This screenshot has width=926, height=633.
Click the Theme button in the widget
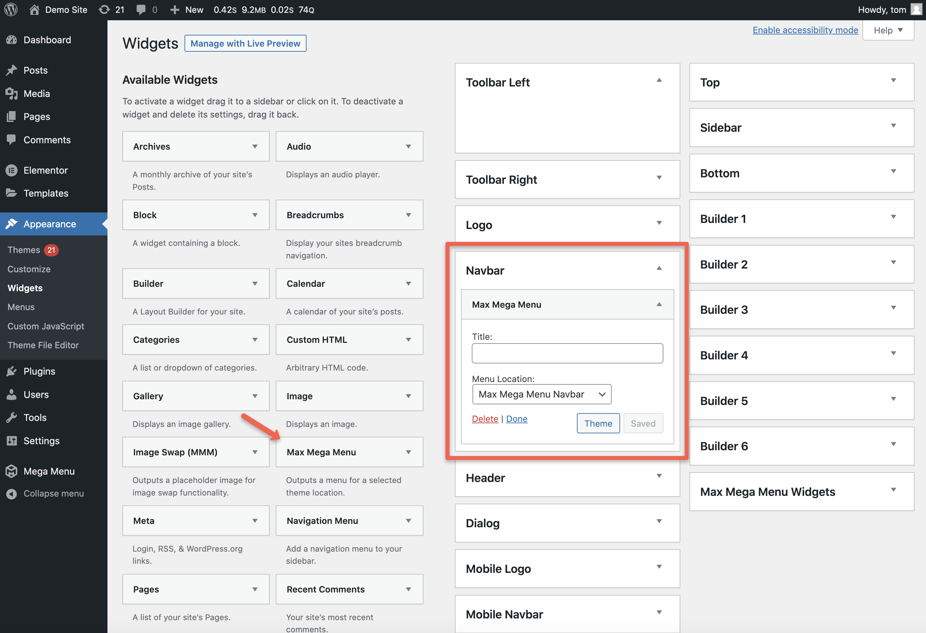(x=598, y=424)
